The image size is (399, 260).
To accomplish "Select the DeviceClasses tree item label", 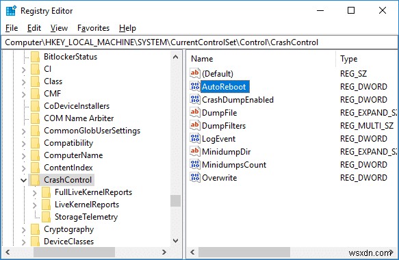I will (x=68, y=241).
